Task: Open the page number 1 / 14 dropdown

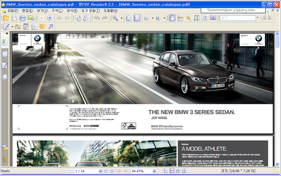Action: pyautogui.click(x=100, y=171)
